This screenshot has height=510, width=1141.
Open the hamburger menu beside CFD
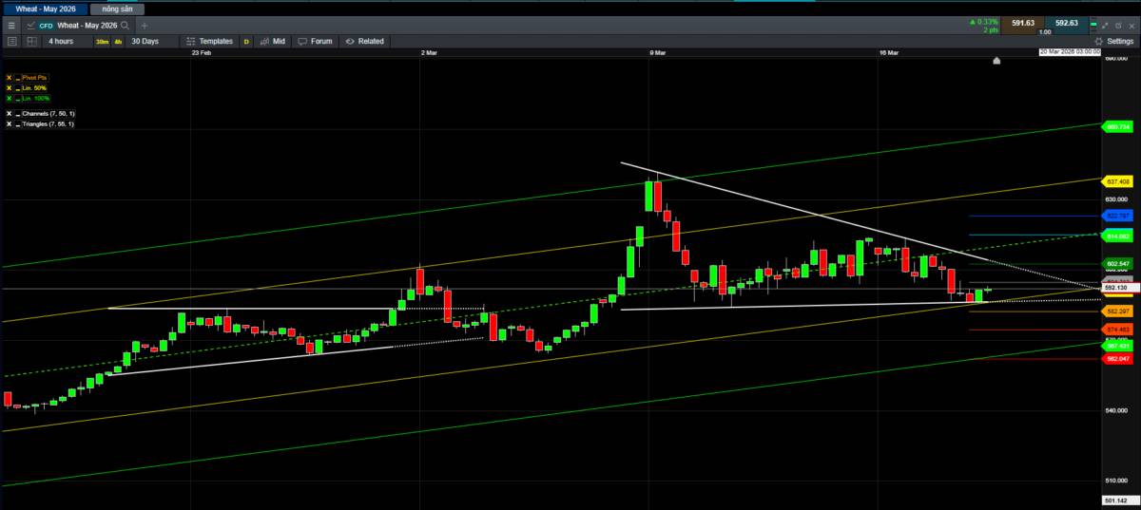pos(11,26)
